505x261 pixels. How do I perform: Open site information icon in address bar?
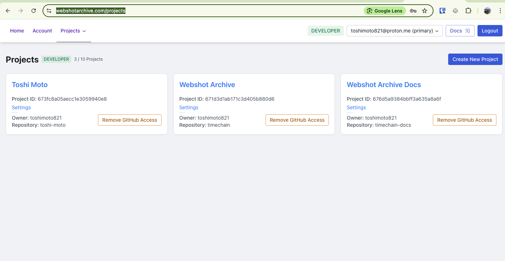pos(49,11)
